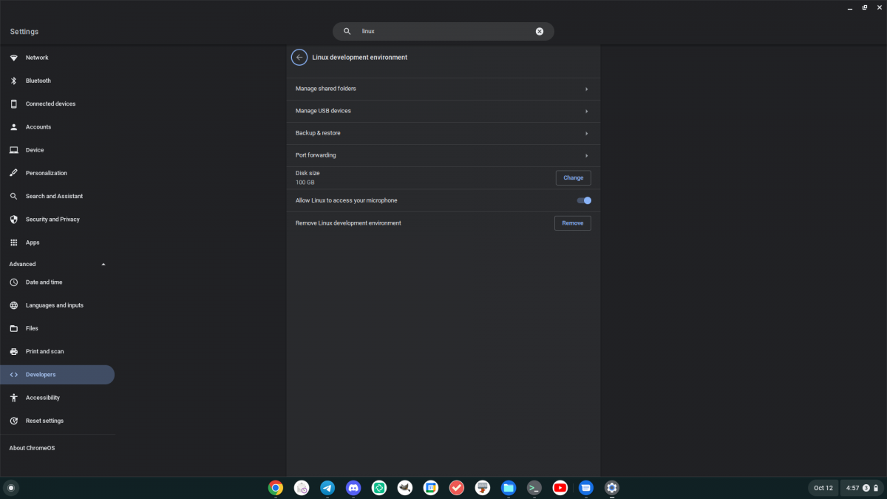Open Telegram from the shelf
Screen dimensions: 887x499
(327, 488)
